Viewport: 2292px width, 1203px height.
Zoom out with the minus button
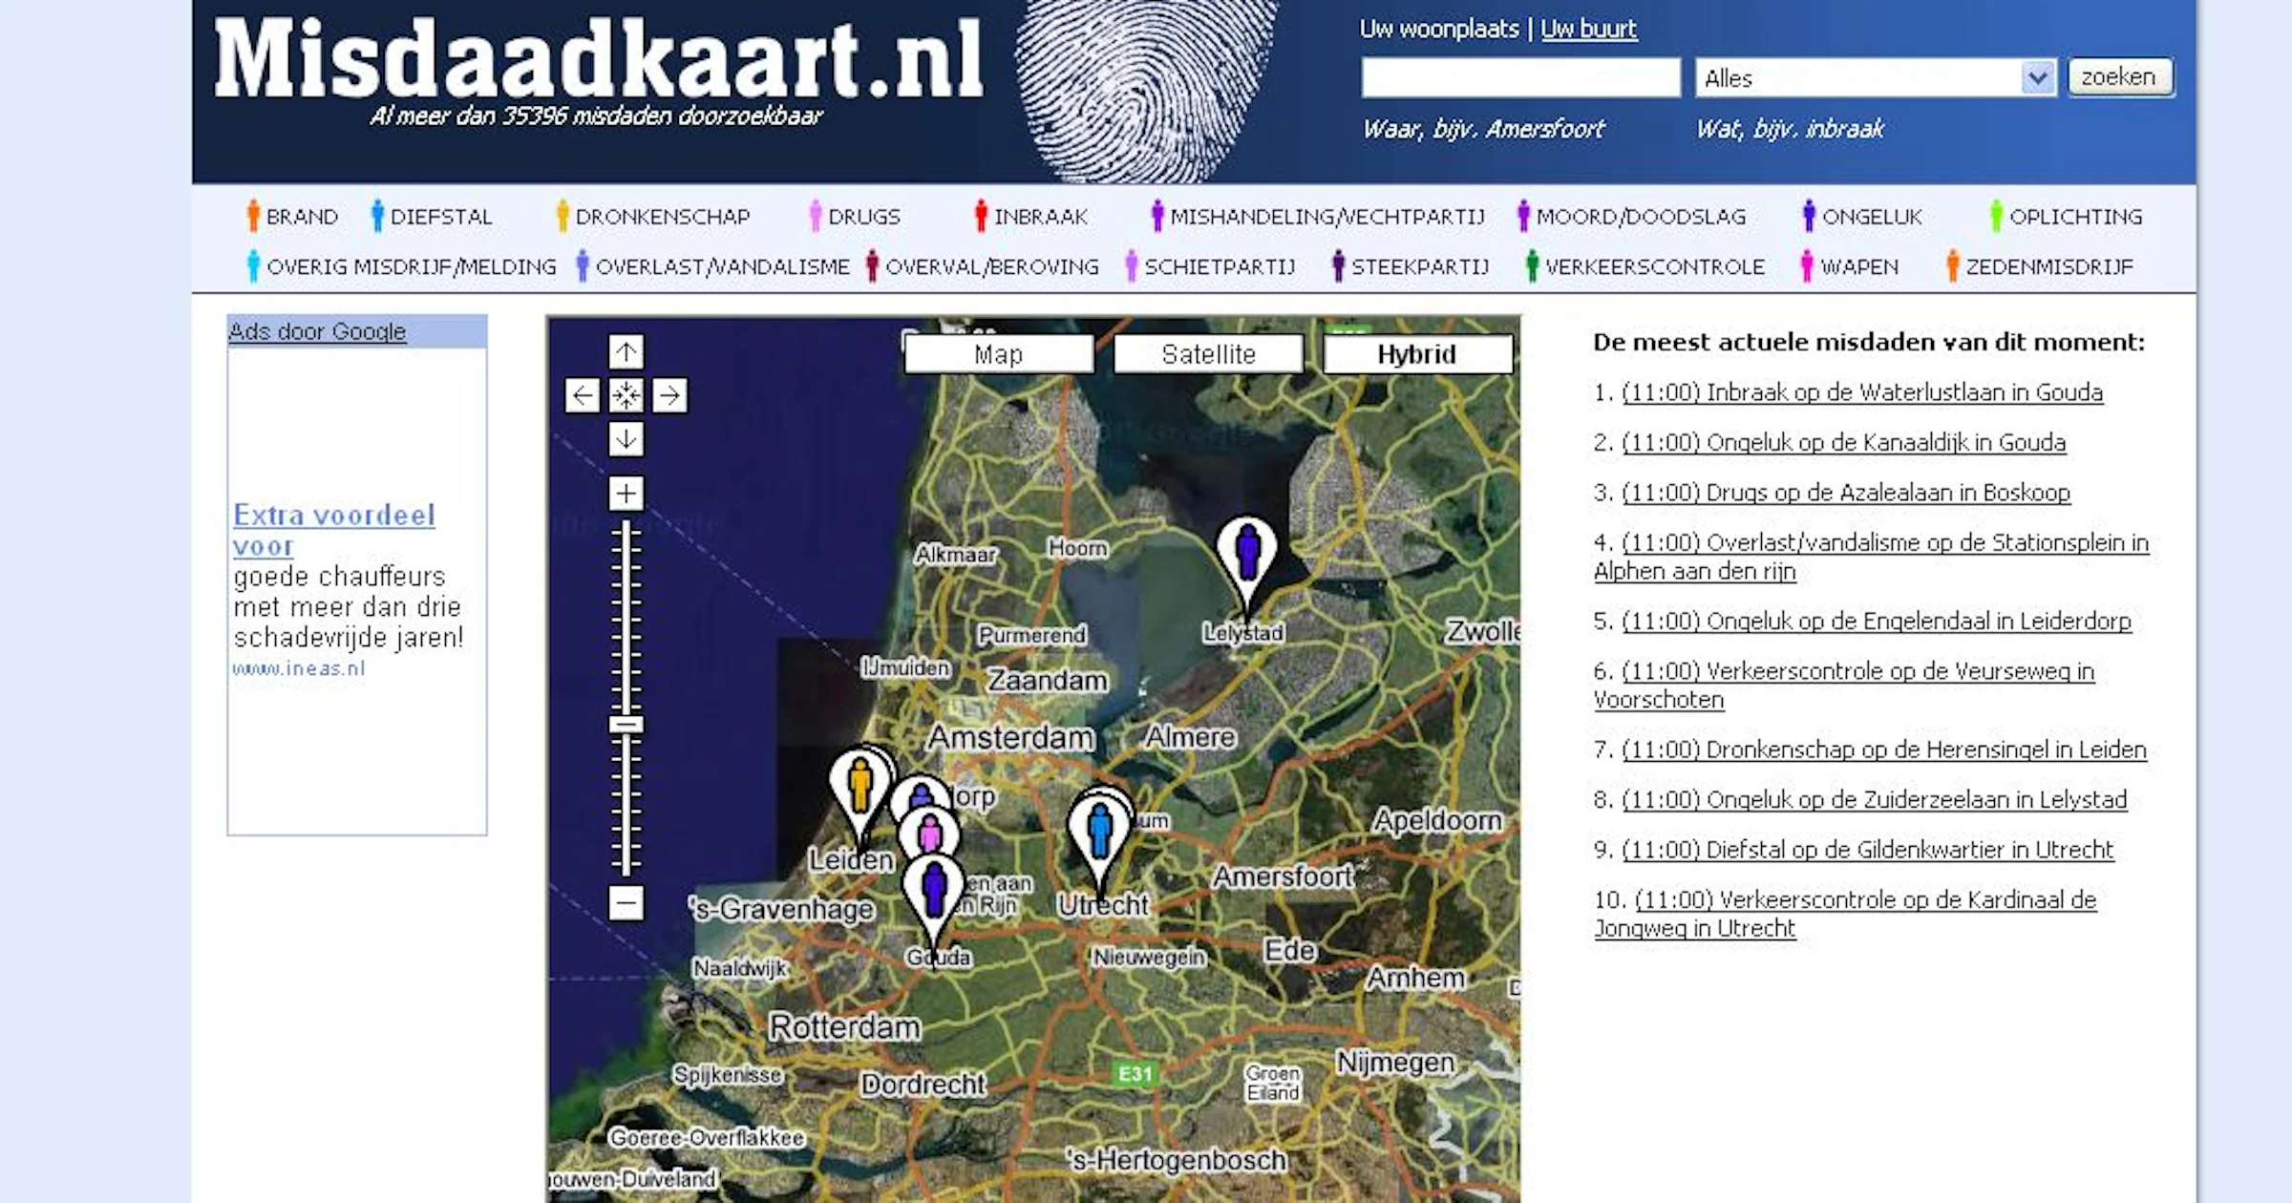[x=626, y=902]
